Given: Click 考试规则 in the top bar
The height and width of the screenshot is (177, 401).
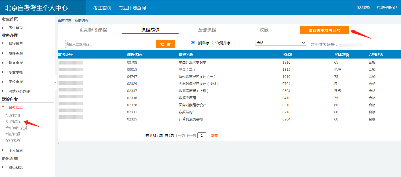Looking at the screenshot, I should pos(363,8).
